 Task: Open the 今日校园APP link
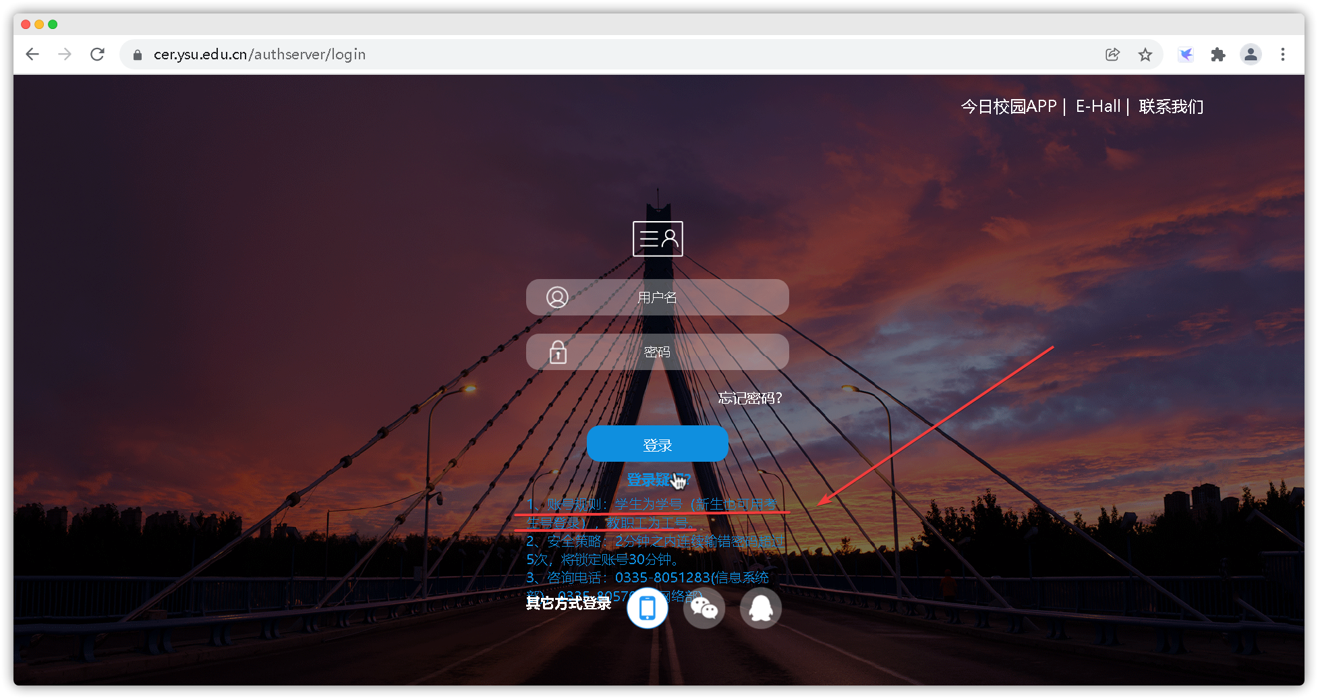click(1008, 107)
